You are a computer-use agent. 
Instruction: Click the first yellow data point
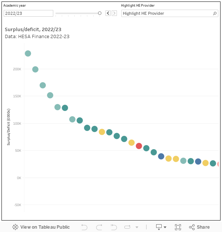click(x=102, y=132)
